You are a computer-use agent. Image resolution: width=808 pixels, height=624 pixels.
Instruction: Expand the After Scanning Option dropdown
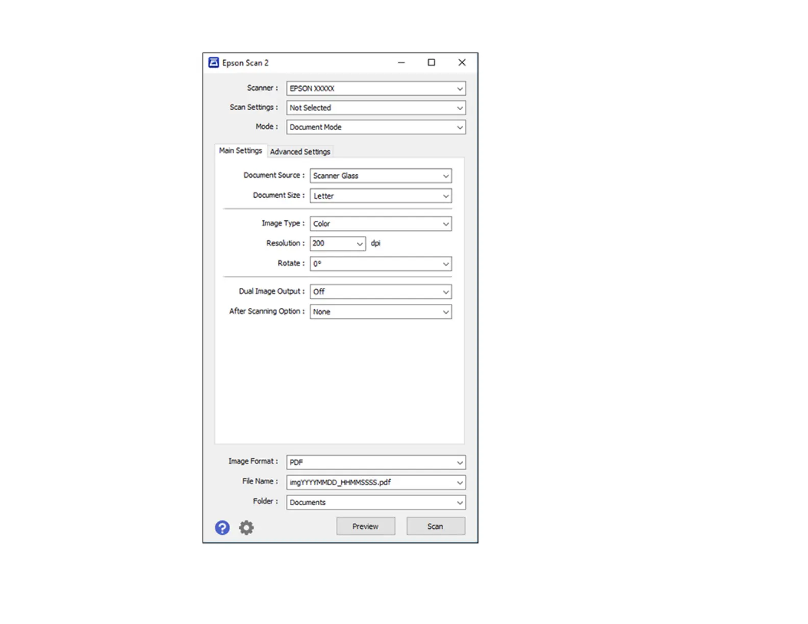[381, 312]
